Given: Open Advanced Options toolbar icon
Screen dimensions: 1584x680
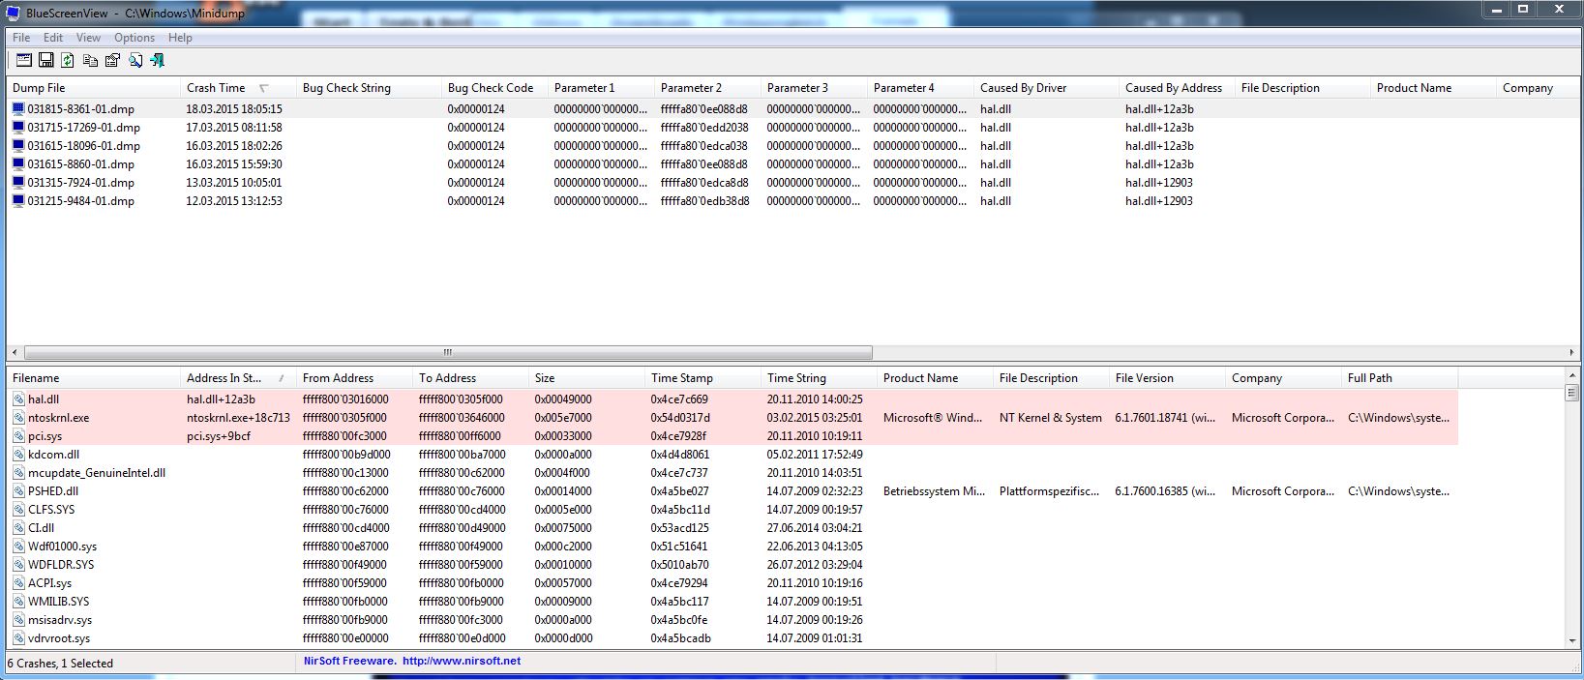Looking at the screenshot, I should pos(24,60).
